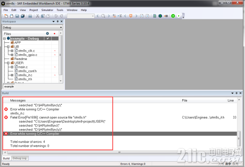Expand the stm8s_gpio.c tree node
Screen dimensions: 245x167
pos(12,55)
